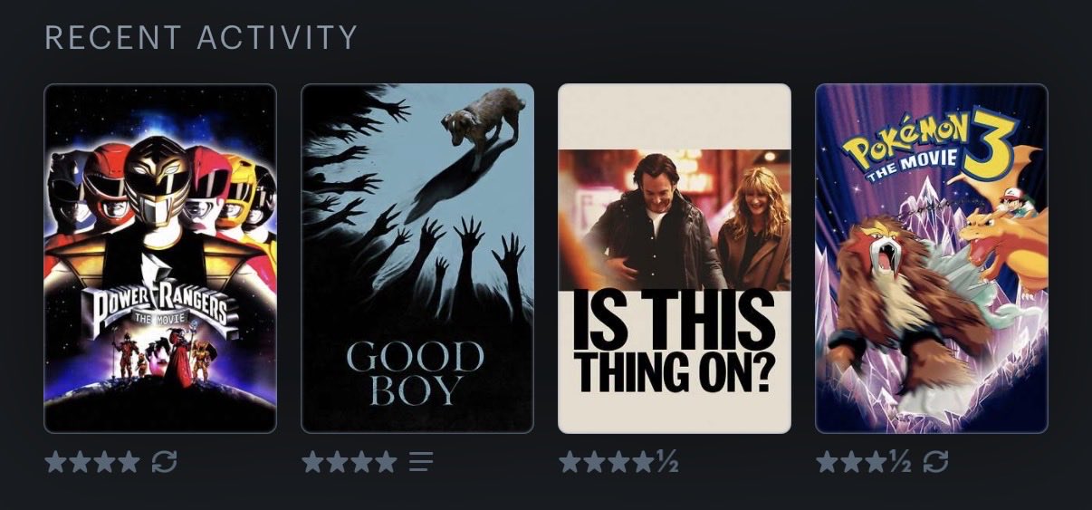Click the couple photo on Is This Thing On?
Image resolution: width=1092 pixels, height=510 pixels.
[x=675, y=220]
